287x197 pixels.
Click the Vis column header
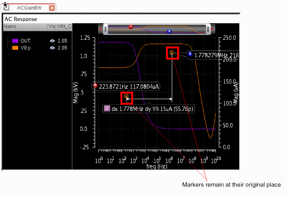click(x=52, y=27)
